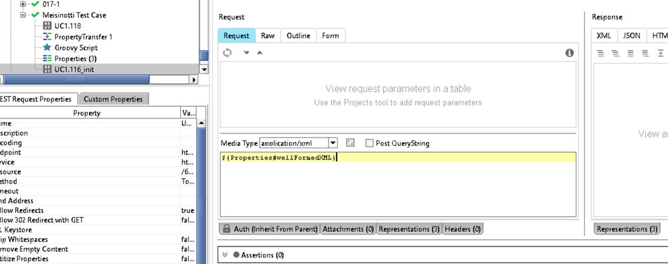The height and width of the screenshot is (264, 668).
Task: Click the tree vertical scrollbar thumb
Action: [203, 56]
